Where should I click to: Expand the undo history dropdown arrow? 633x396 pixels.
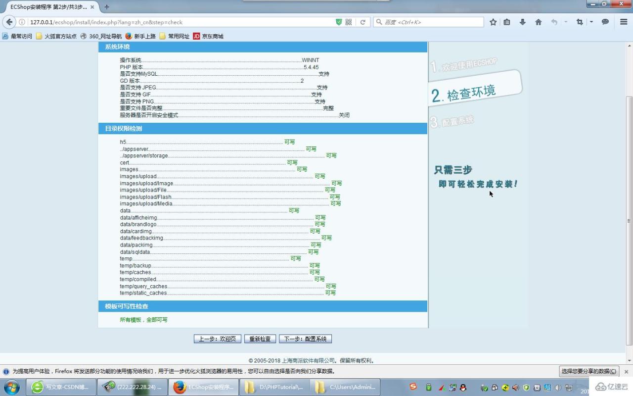(566, 22)
